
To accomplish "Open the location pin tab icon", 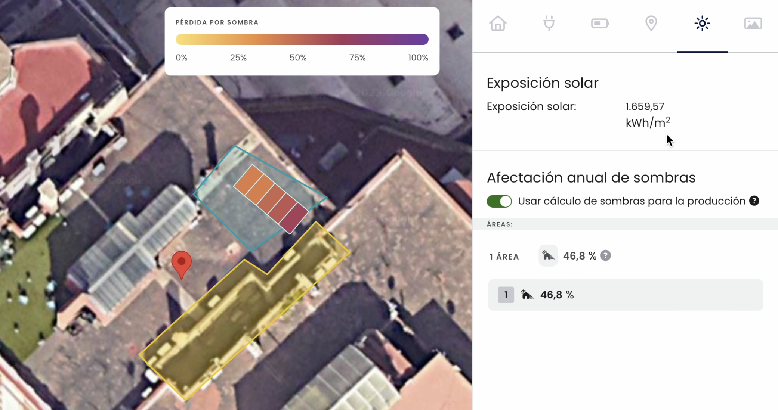I will [651, 24].
